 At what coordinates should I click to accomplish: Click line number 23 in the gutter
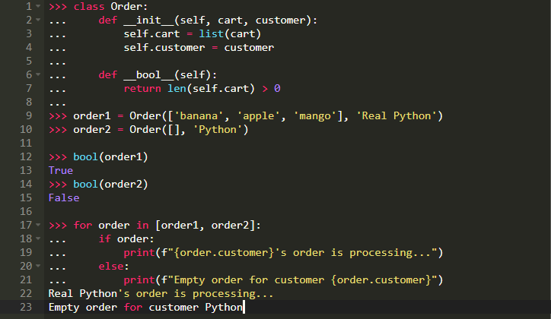click(26, 307)
